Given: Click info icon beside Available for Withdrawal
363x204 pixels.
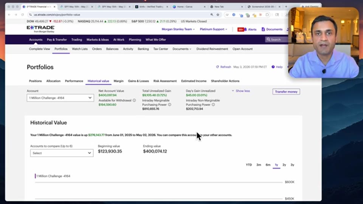Looking at the screenshot, I should coord(134,100).
